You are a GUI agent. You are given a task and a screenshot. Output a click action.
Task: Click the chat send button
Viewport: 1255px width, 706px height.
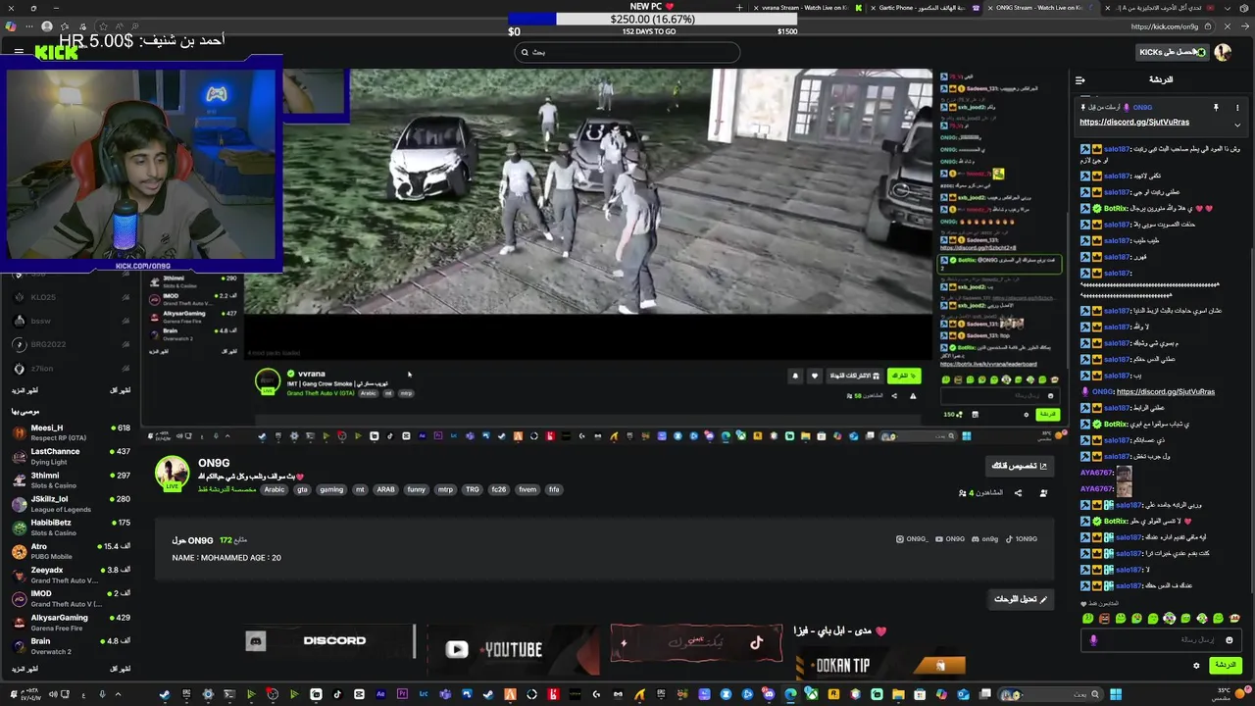[x=1225, y=665]
